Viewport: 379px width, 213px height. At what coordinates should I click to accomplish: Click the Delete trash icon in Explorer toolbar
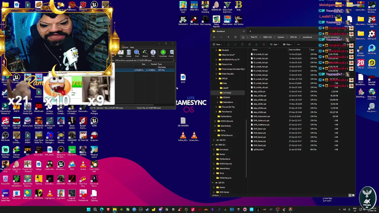point(264,45)
